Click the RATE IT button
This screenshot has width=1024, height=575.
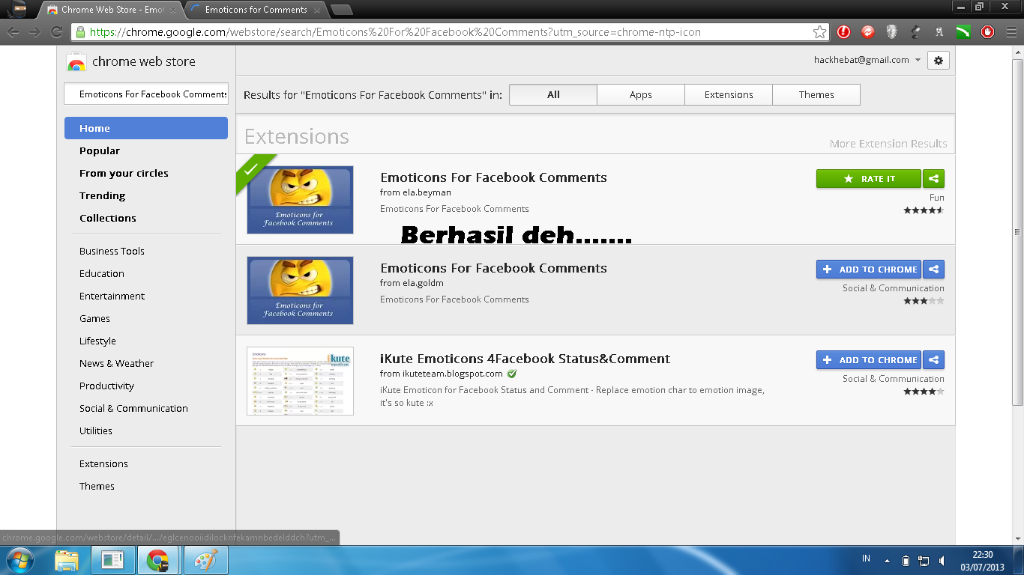tap(869, 179)
